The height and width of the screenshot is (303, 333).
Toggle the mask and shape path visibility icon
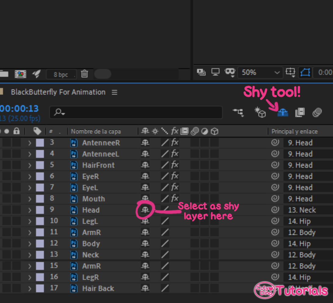[x=305, y=72]
